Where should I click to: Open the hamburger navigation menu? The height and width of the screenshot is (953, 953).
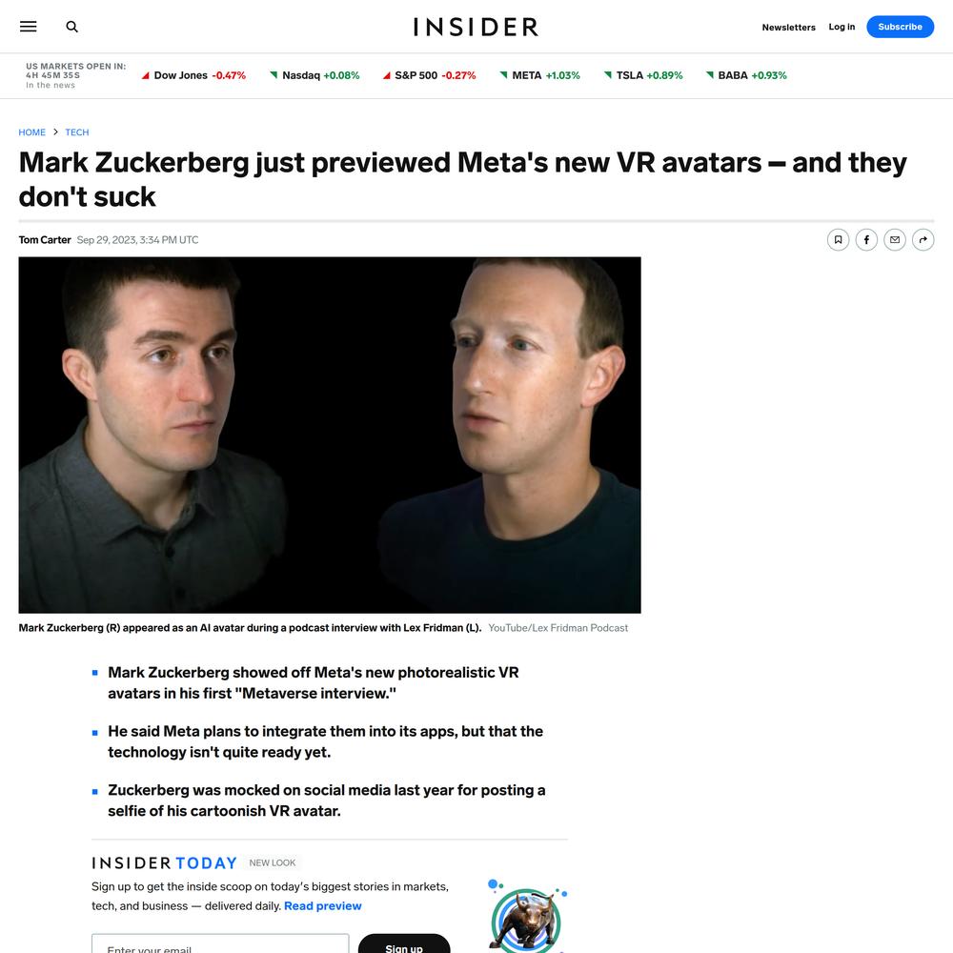(x=28, y=27)
